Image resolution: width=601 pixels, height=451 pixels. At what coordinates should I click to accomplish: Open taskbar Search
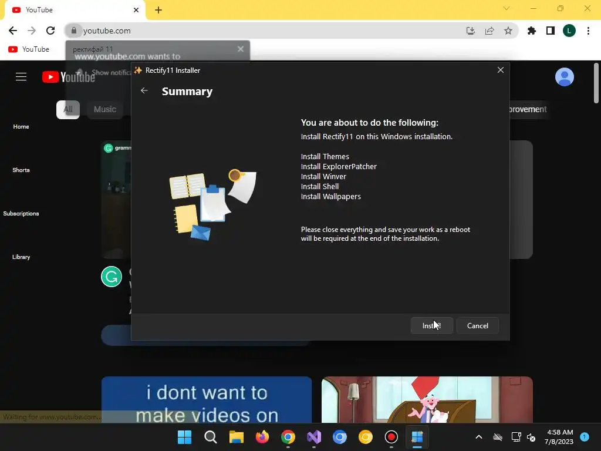click(211, 437)
